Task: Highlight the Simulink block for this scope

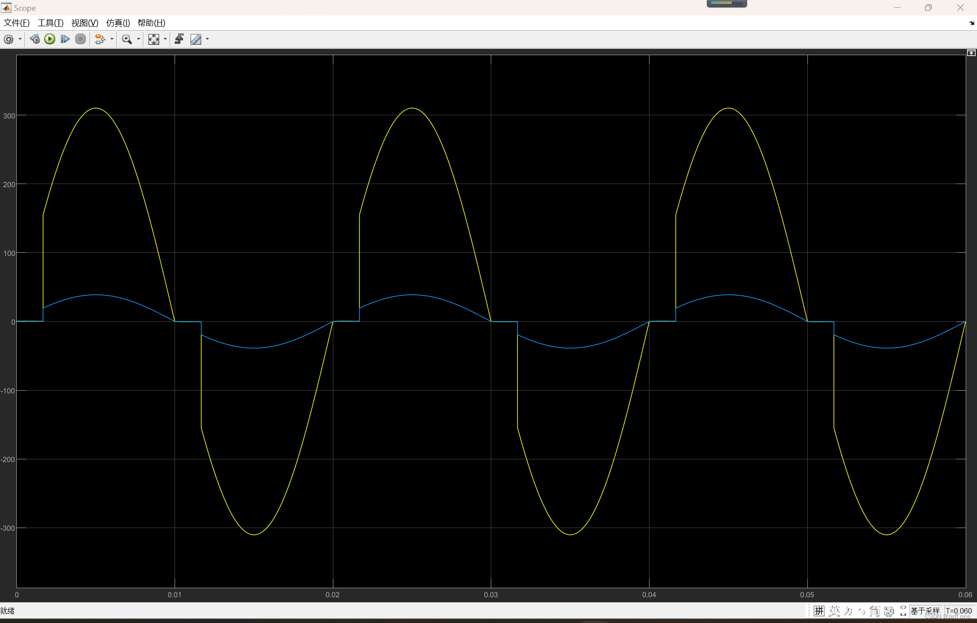Action: coord(100,39)
